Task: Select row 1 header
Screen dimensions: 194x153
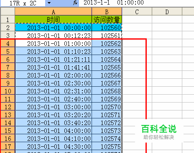Action: [8, 20]
